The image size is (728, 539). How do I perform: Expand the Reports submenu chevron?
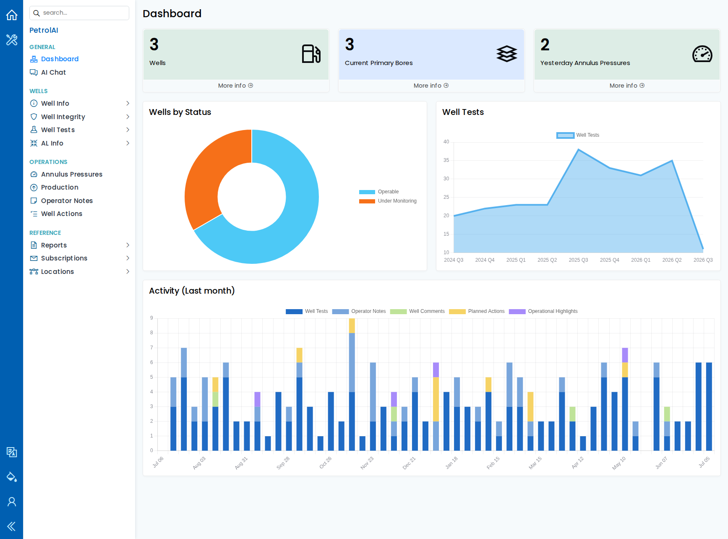pos(128,245)
